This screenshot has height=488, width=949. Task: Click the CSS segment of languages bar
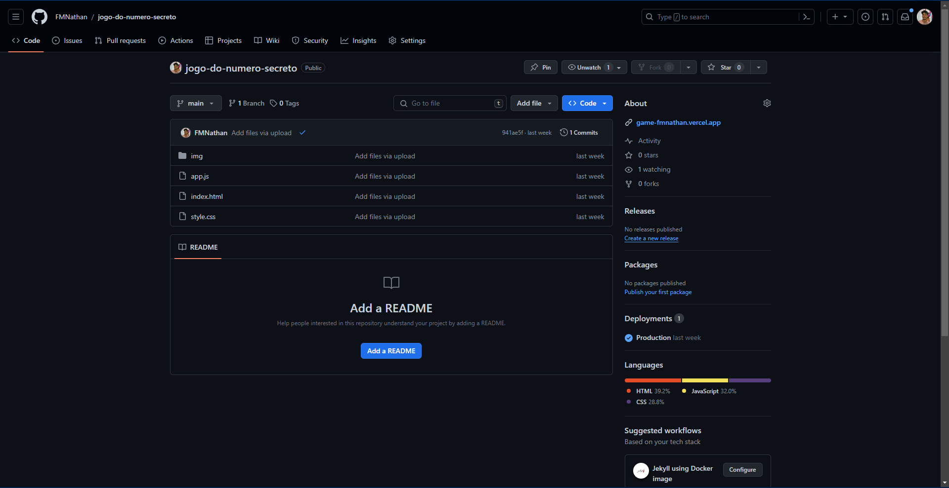(750, 380)
